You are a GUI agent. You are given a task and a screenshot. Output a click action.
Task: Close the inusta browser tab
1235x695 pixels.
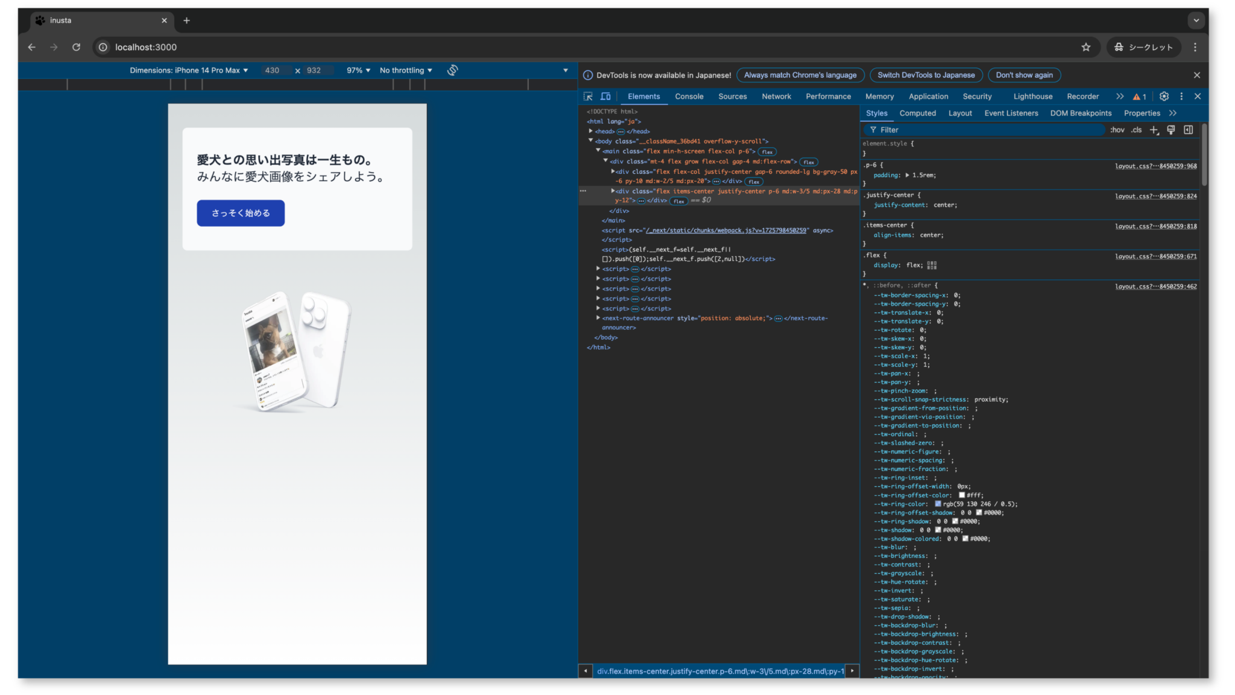pos(164,21)
